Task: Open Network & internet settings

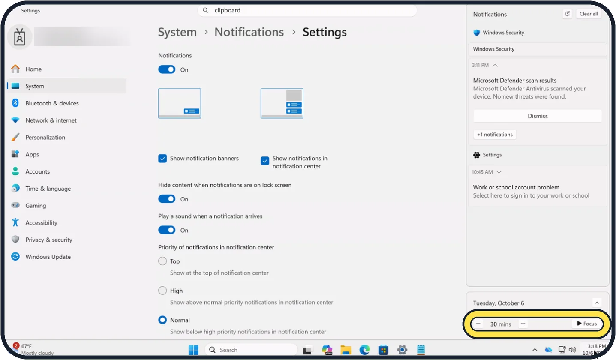Action: (51, 120)
